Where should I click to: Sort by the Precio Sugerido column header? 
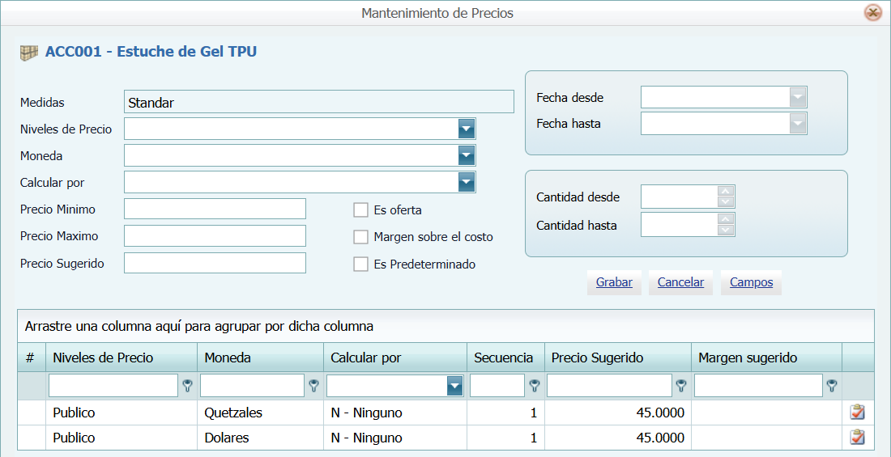(x=597, y=358)
